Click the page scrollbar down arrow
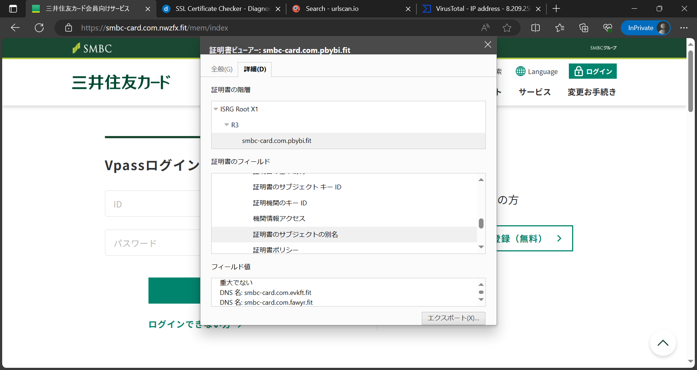The height and width of the screenshot is (370, 697). pos(690,361)
